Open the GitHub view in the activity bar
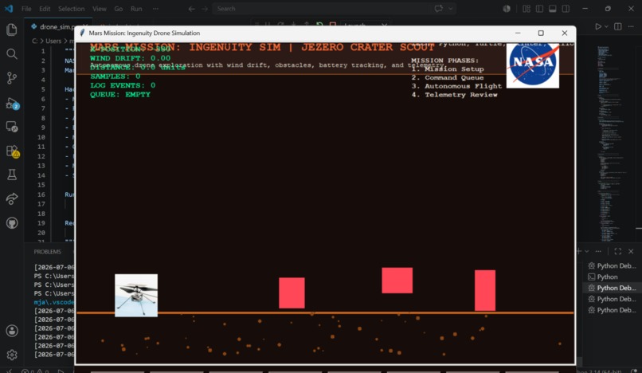This screenshot has width=642, height=373. (x=12, y=223)
